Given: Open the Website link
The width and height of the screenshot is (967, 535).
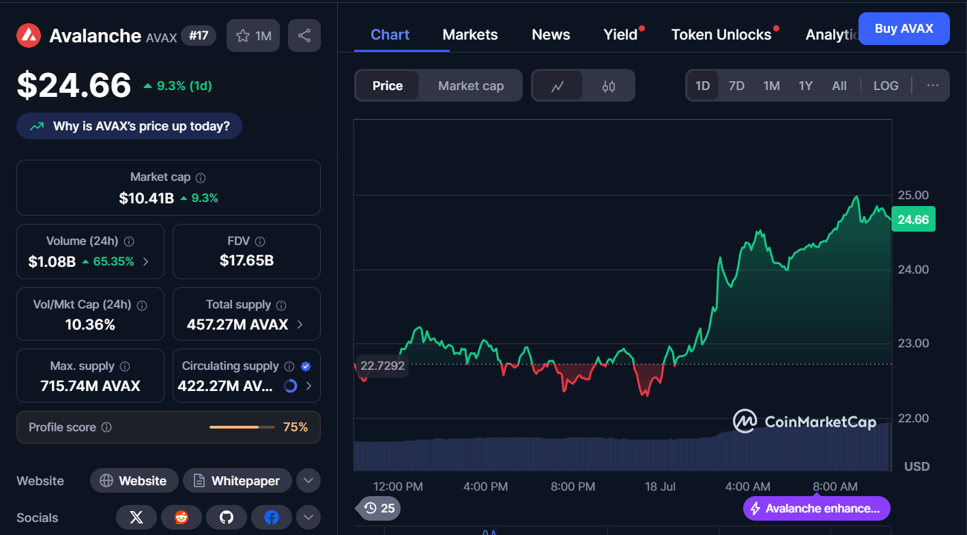Looking at the screenshot, I should click(134, 480).
